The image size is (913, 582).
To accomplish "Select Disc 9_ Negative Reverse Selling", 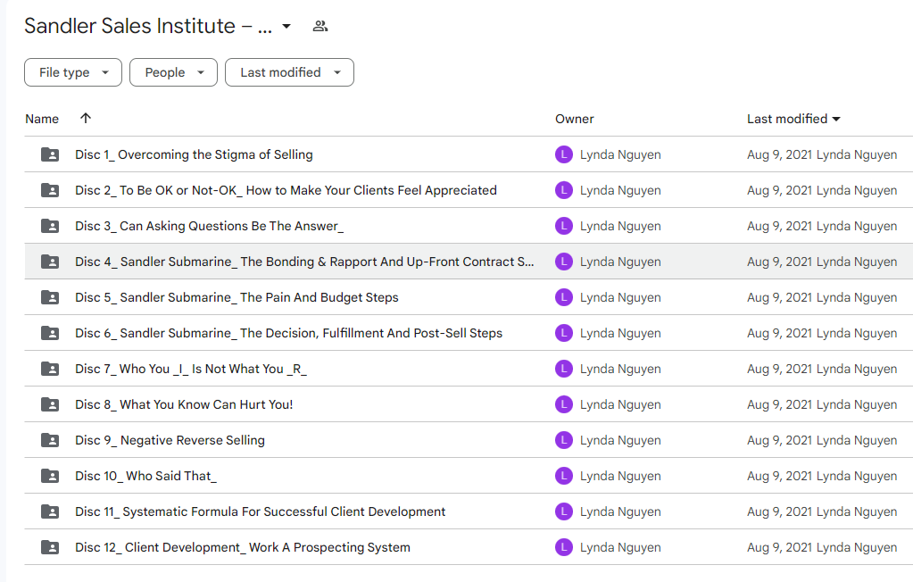I will (x=170, y=440).
